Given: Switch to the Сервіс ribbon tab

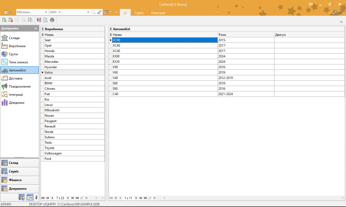Looking at the screenshot, I should point(139,13).
